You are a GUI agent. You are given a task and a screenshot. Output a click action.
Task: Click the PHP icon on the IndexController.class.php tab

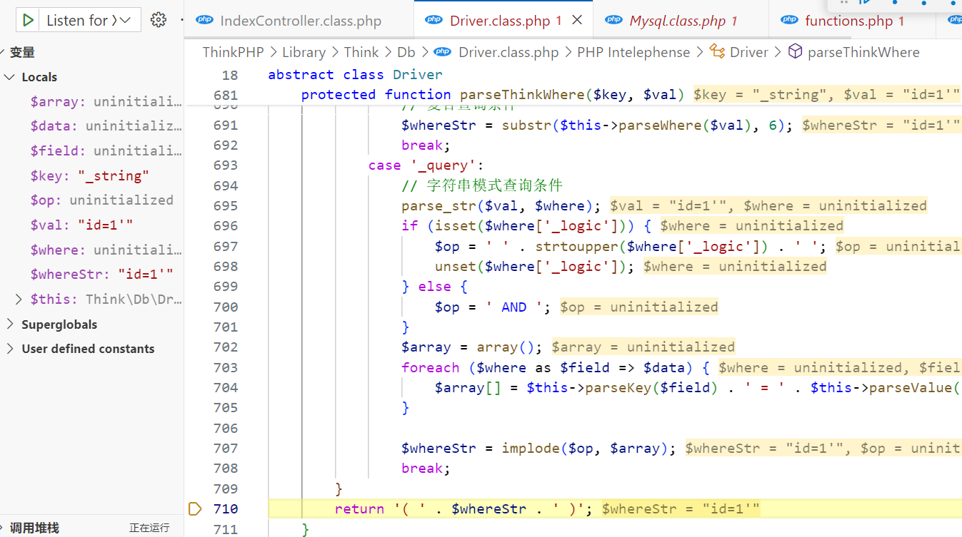pyautogui.click(x=205, y=21)
